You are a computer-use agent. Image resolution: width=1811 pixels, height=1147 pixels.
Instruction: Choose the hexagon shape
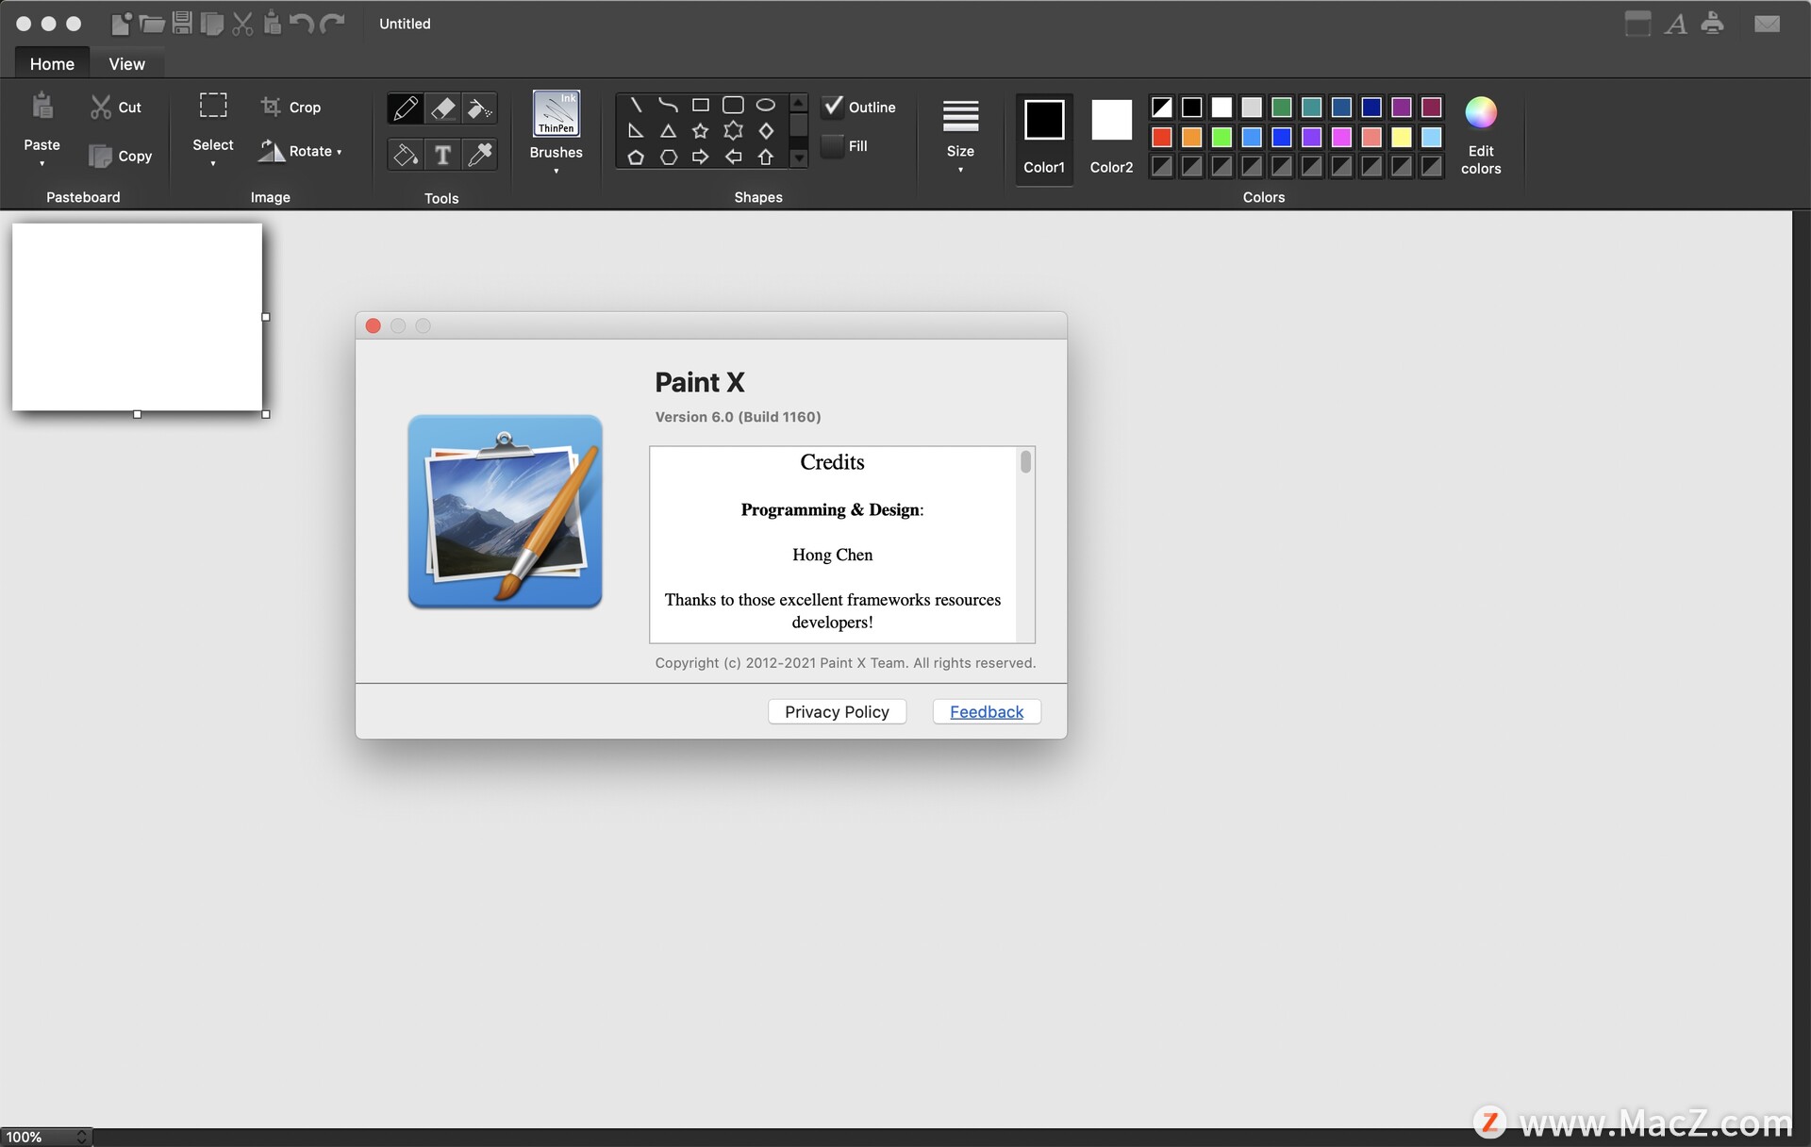click(x=668, y=158)
